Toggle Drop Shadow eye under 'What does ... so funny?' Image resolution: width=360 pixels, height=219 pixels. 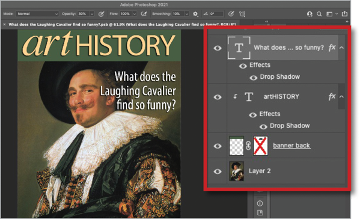pos(253,78)
